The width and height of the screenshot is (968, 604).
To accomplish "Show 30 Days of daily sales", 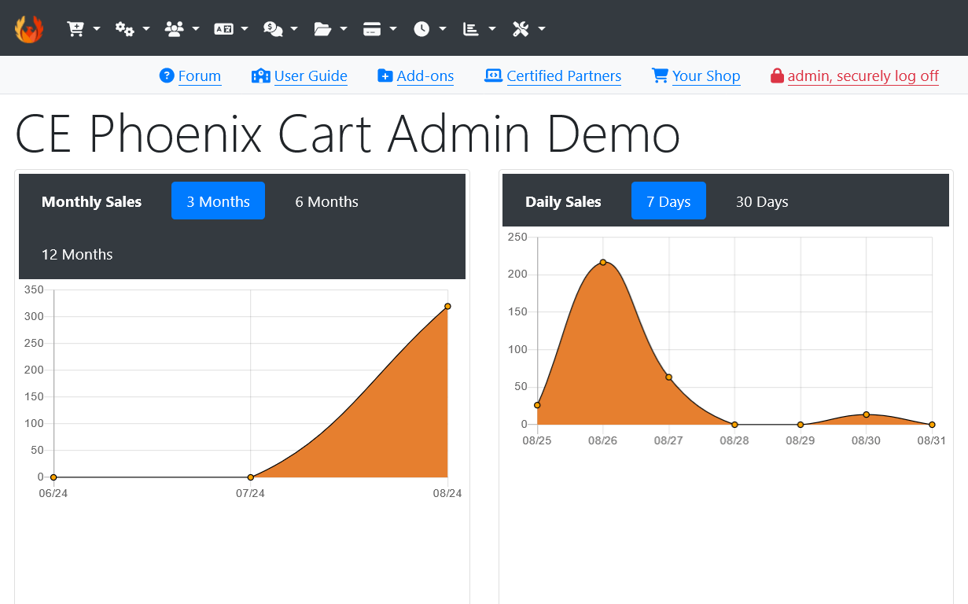I will (761, 201).
